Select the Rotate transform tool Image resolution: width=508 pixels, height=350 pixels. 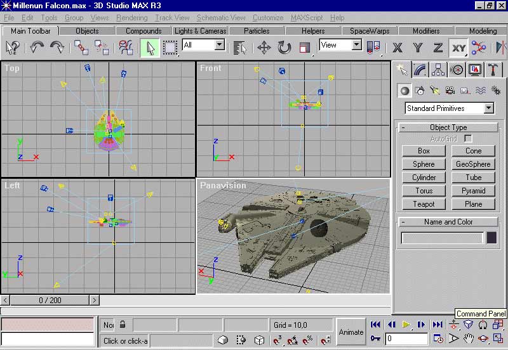point(284,48)
